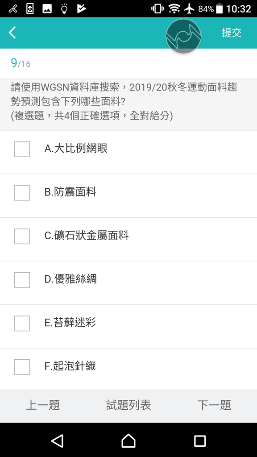Tick the D.優雅絲綢 checkbox

22,280
